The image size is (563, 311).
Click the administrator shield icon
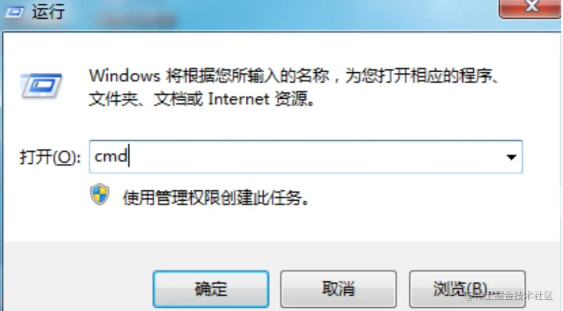[x=100, y=194]
